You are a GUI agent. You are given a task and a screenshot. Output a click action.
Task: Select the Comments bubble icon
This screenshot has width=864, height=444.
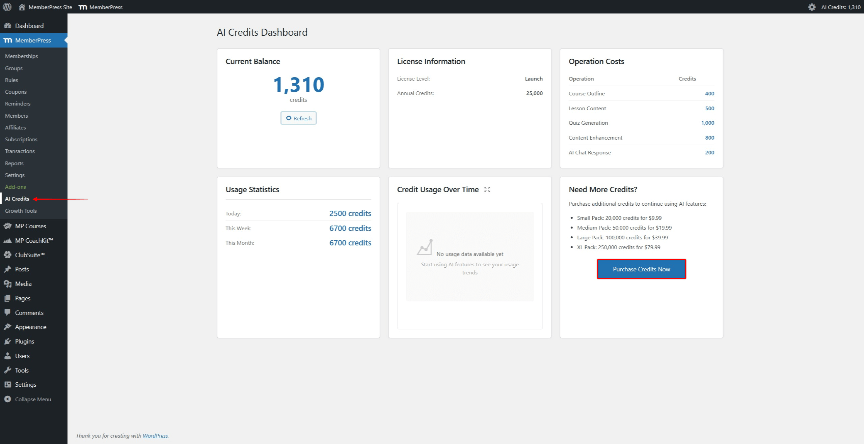click(x=8, y=313)
